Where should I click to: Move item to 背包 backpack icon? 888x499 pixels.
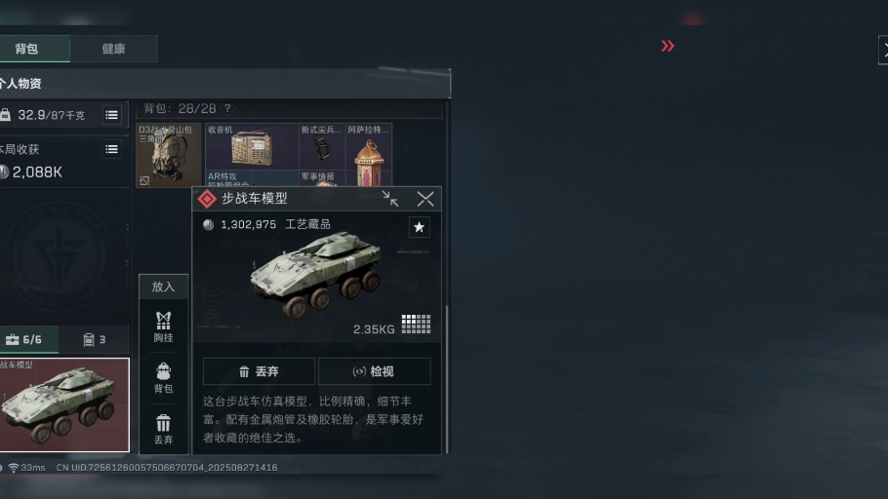tap(163, 378)
